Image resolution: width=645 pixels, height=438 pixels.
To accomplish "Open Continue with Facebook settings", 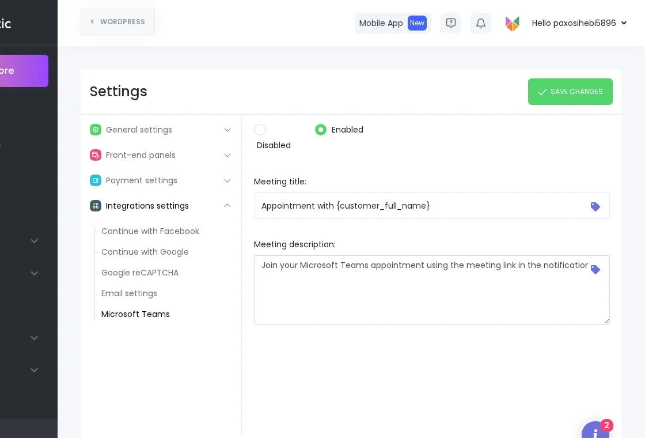I will (x=150, y=231).
